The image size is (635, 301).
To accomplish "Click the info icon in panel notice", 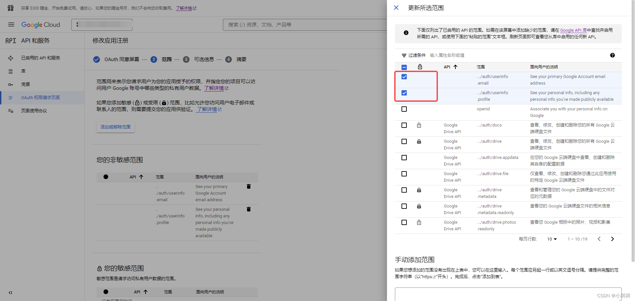I will coord(406,33).
